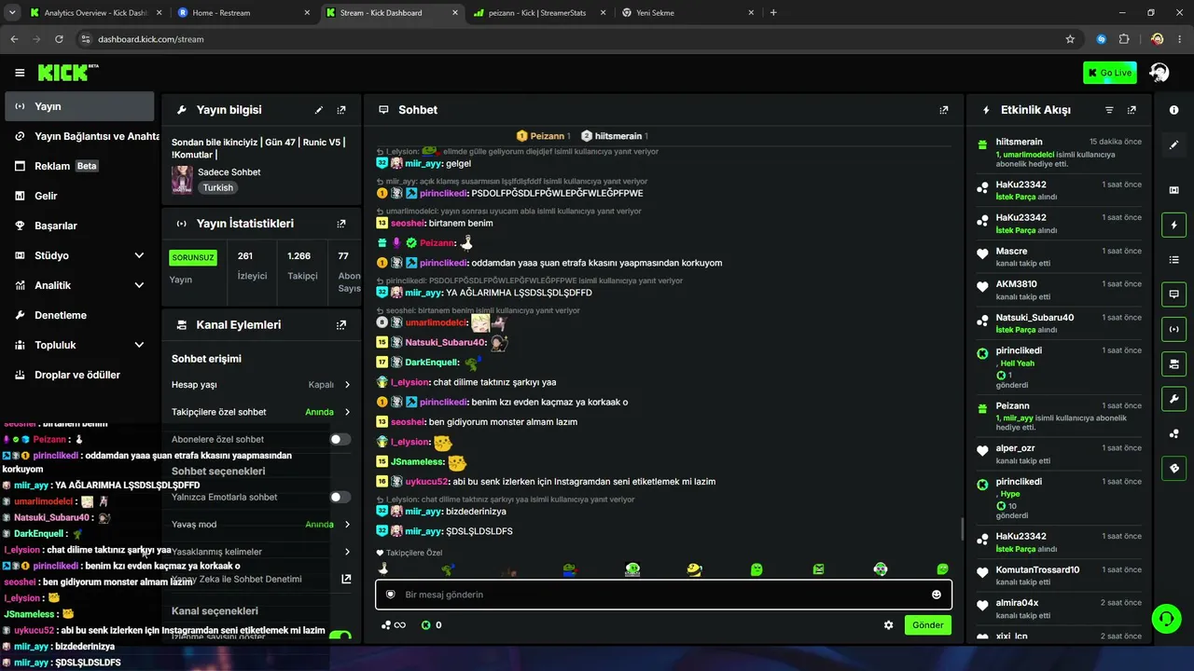Screen dimensions: 1194x671
Task: Pop out the Yayın bilgisi panel
Action: 341,110
